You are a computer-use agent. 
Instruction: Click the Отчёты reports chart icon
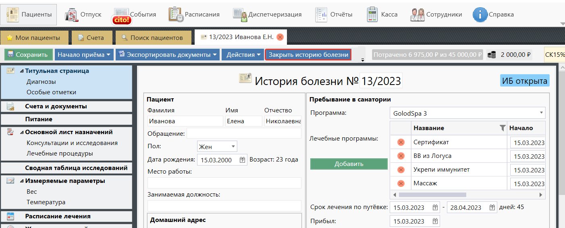tap(322, 15)
